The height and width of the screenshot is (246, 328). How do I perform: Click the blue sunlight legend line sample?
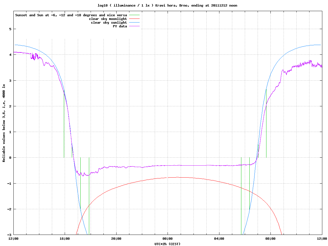coord(134,23)
